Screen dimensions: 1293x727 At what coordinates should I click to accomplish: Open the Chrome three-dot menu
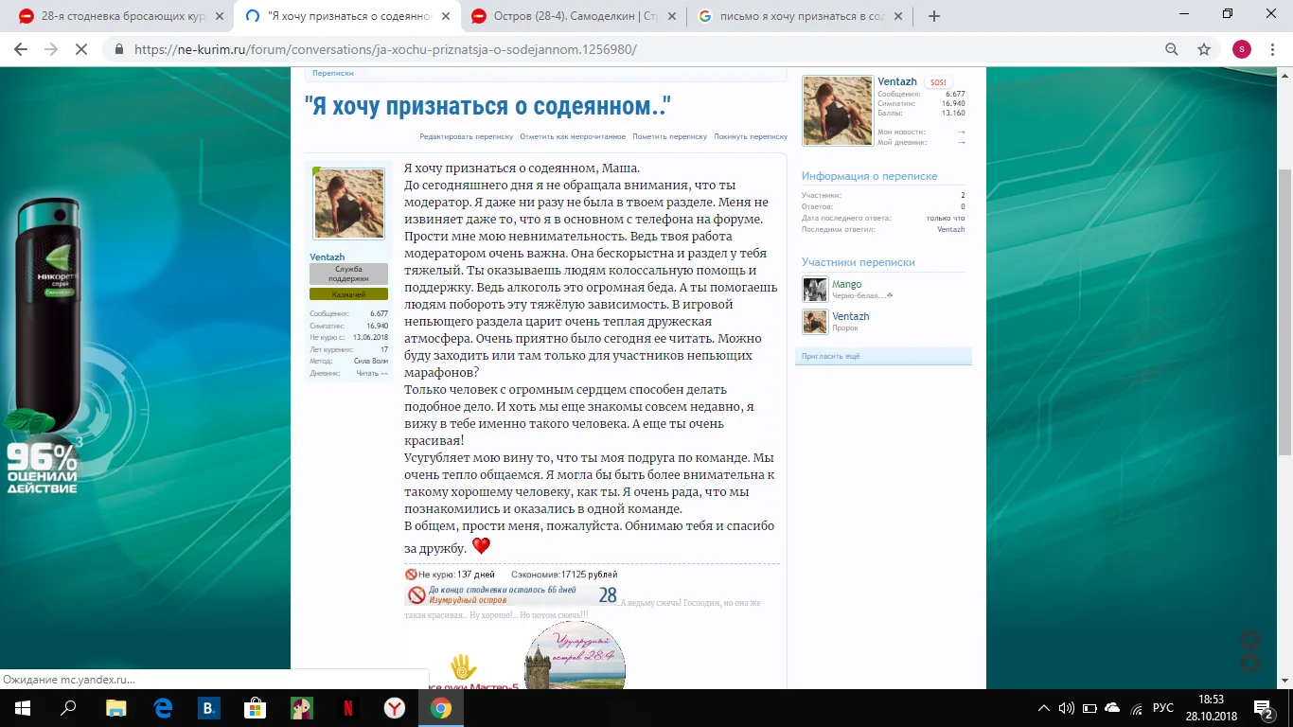(x=1272, y=49)
